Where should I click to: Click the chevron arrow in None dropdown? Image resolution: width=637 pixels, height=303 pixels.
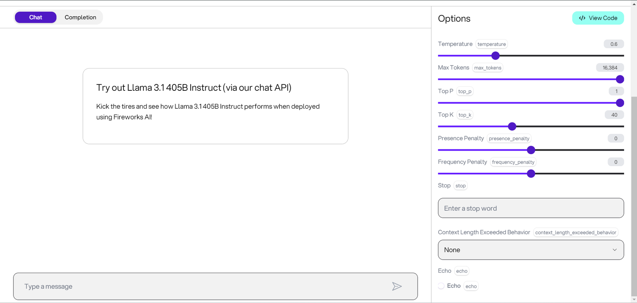tap(615, 250)
